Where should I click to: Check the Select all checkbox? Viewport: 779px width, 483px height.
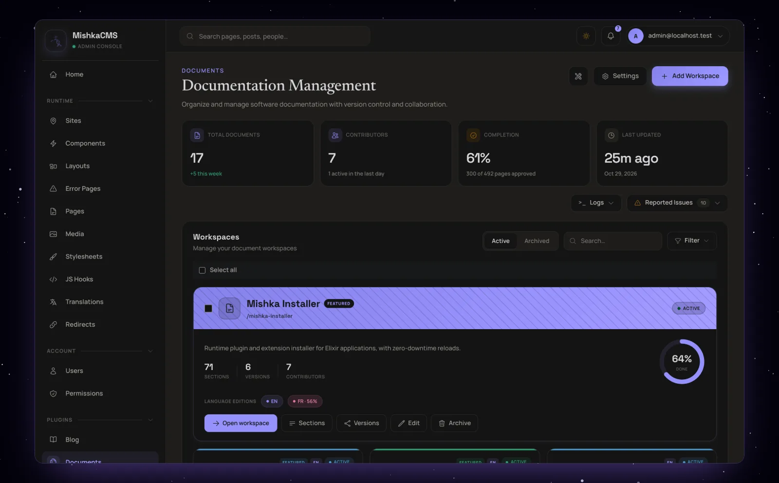[202, 270]
